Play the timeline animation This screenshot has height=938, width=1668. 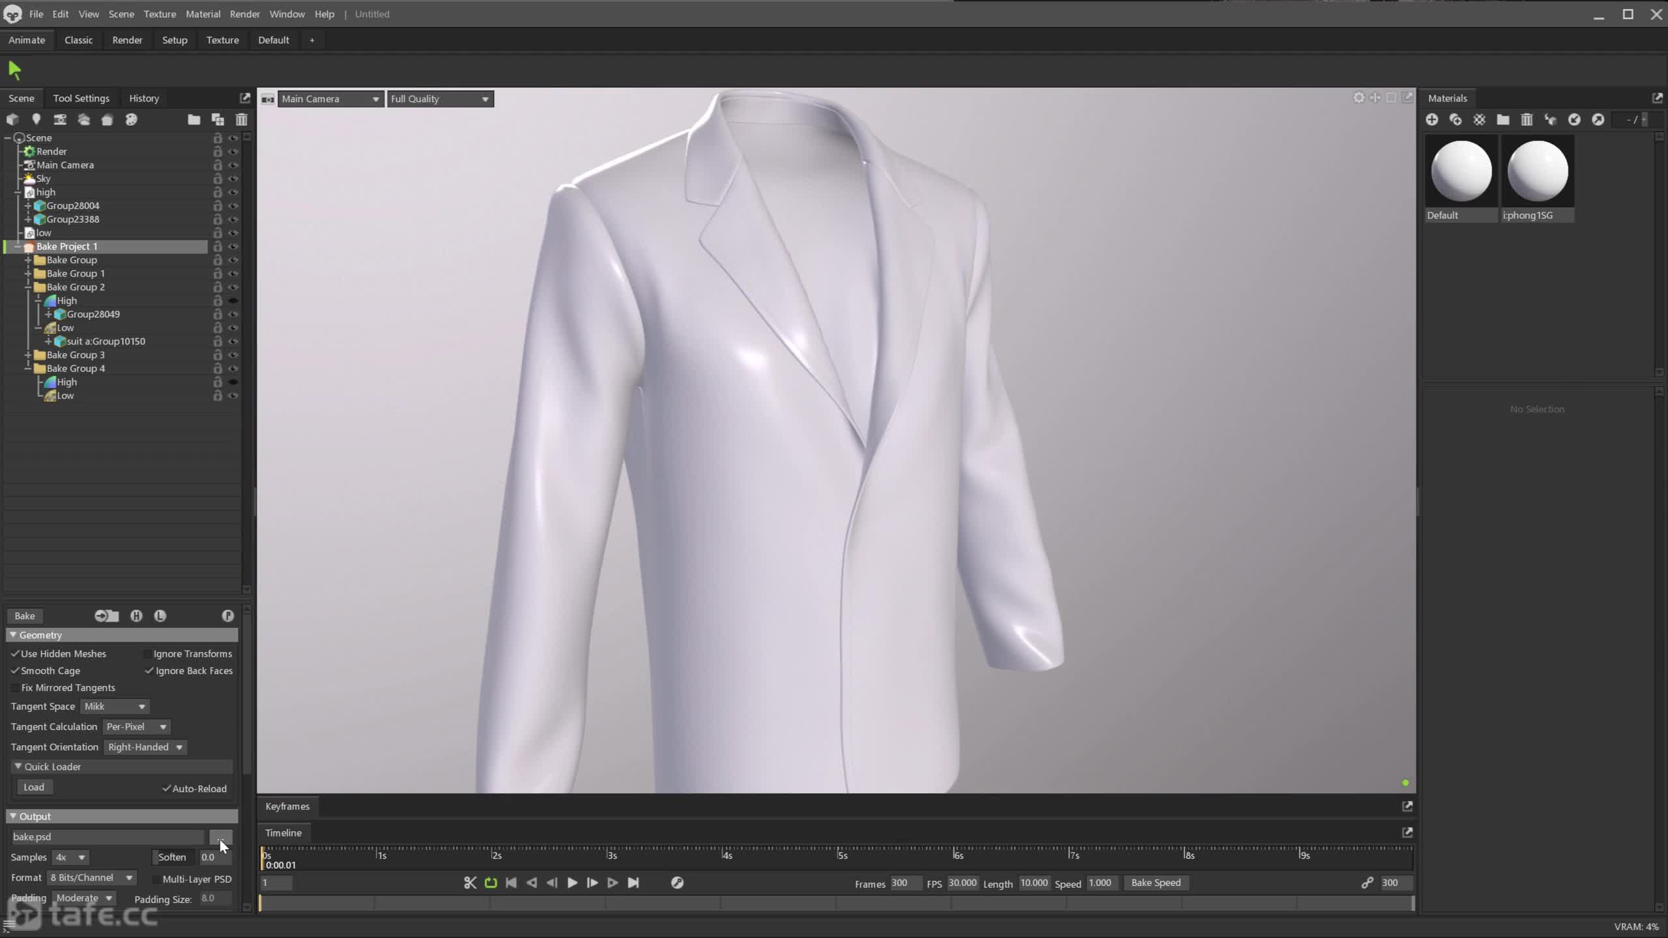click(571, 883)
